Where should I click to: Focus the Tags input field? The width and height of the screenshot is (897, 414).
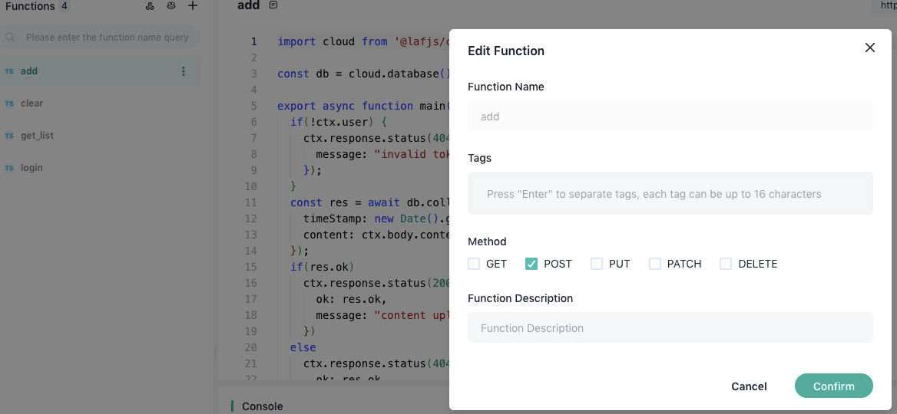click(x=670, y=194)
